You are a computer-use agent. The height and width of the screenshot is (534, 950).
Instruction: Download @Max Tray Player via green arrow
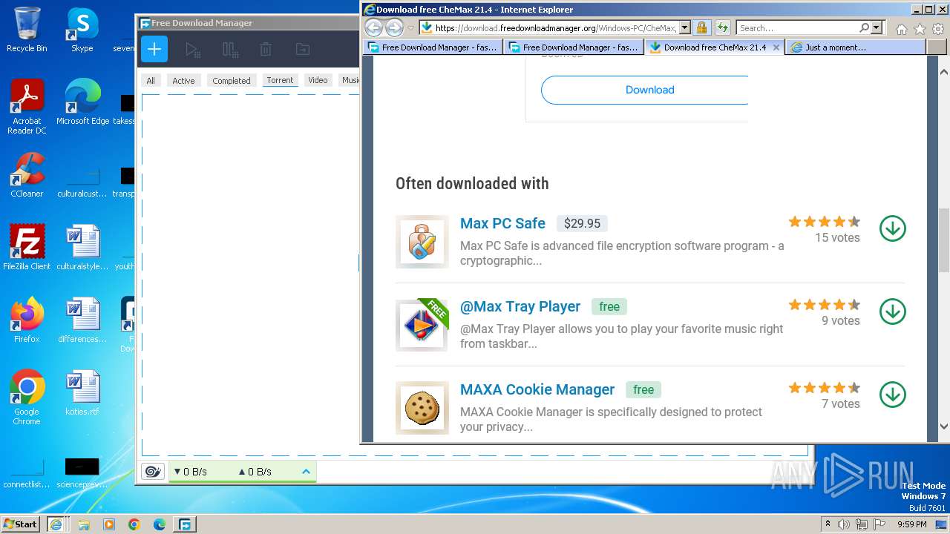pyautogui.click(x=892, y=311)
